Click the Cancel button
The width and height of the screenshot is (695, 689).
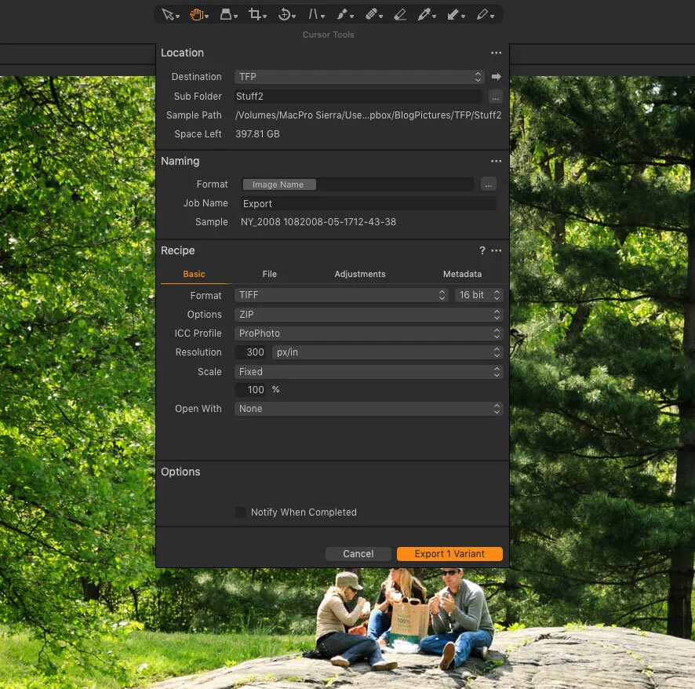click(358, 554)
